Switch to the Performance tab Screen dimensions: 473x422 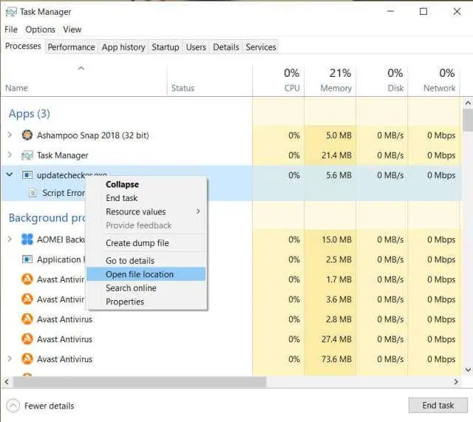point(71,47)
